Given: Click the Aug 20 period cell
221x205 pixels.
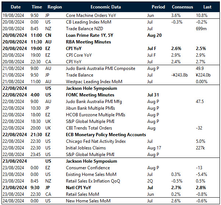Looking at the screenshot, I should coord(154,35).
